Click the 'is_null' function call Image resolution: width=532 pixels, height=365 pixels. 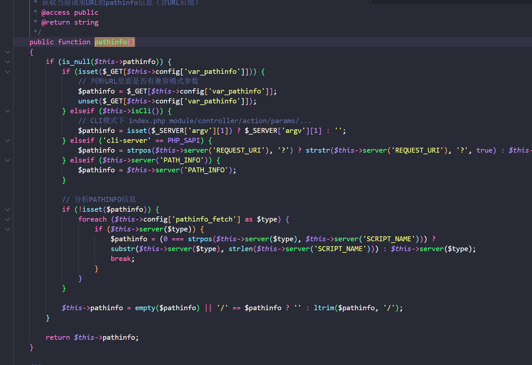76,62
